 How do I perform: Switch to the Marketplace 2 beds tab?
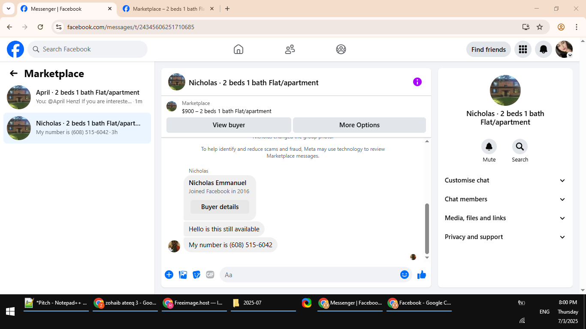(168, 9)
